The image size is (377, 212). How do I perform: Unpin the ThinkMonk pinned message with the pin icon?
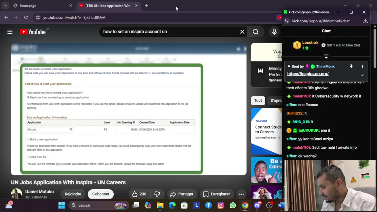[351, 67]
